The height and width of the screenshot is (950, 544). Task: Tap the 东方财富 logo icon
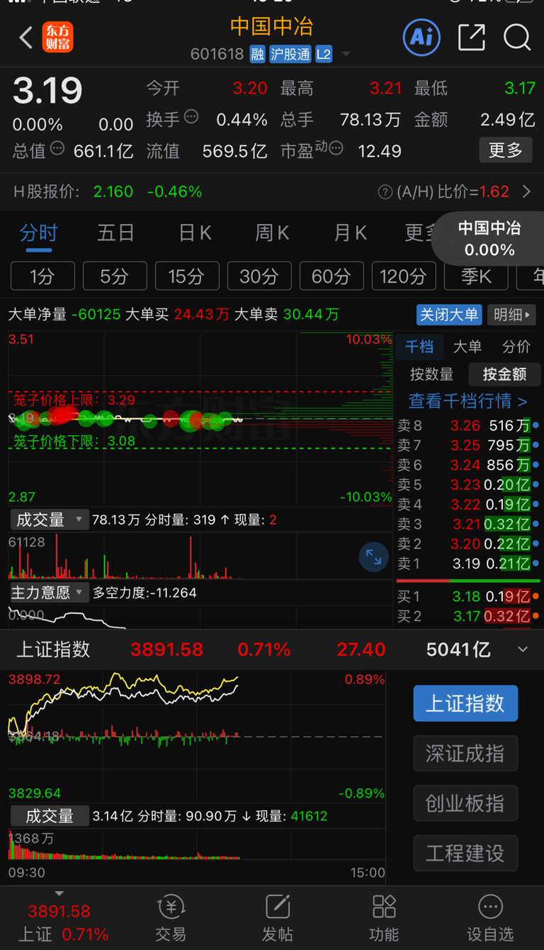point(58,38)
